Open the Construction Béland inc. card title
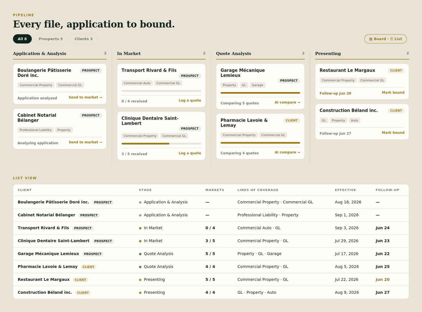The height and width of the screenshot is (312, 422). tap(349, 111)
